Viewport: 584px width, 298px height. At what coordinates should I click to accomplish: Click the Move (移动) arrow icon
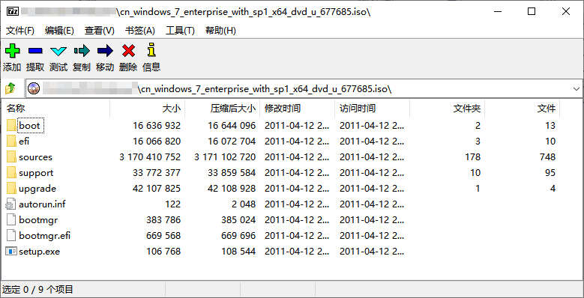(x=105, y=51)
